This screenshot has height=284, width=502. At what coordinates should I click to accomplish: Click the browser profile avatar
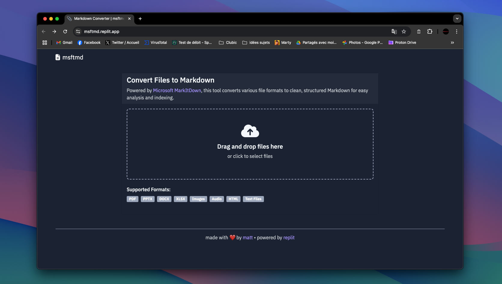coord(446,32)
